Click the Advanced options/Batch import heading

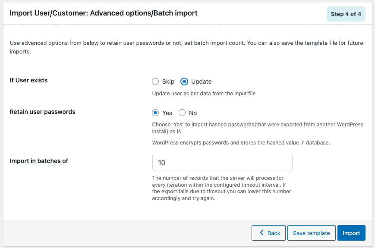click(x=104, y=13)
